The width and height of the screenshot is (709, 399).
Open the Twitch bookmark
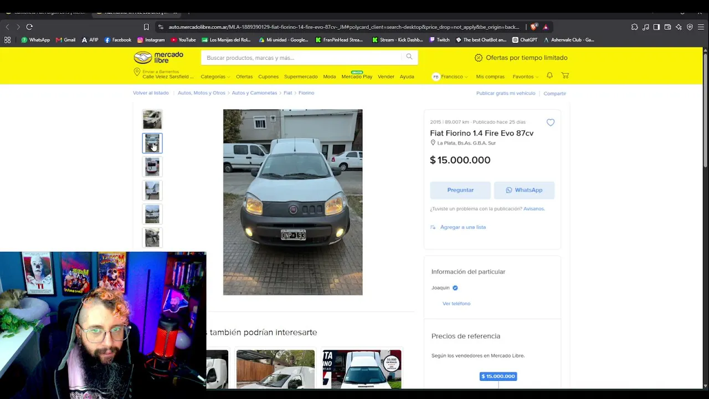tap(440, 40)
